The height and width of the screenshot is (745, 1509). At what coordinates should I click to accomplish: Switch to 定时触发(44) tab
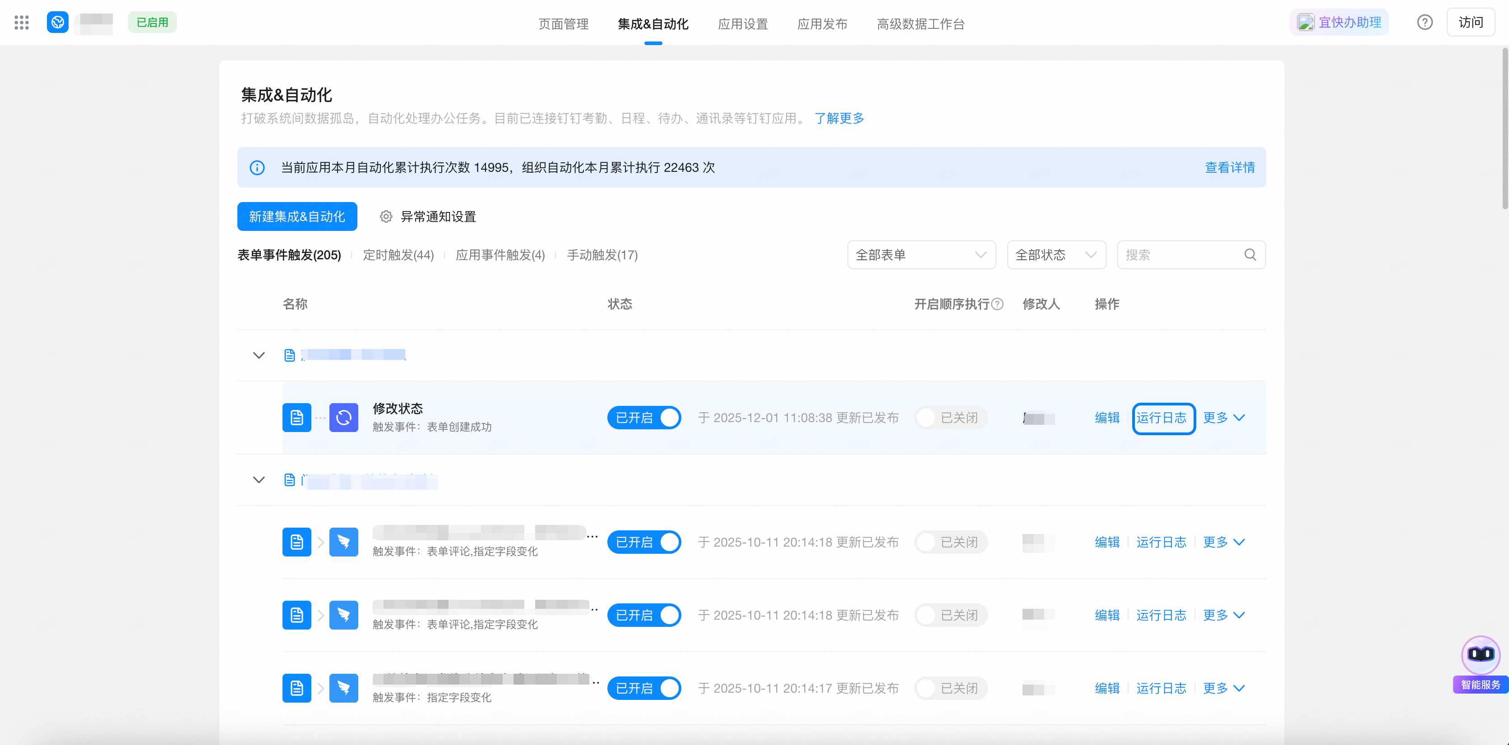click(x=398, y=255)
